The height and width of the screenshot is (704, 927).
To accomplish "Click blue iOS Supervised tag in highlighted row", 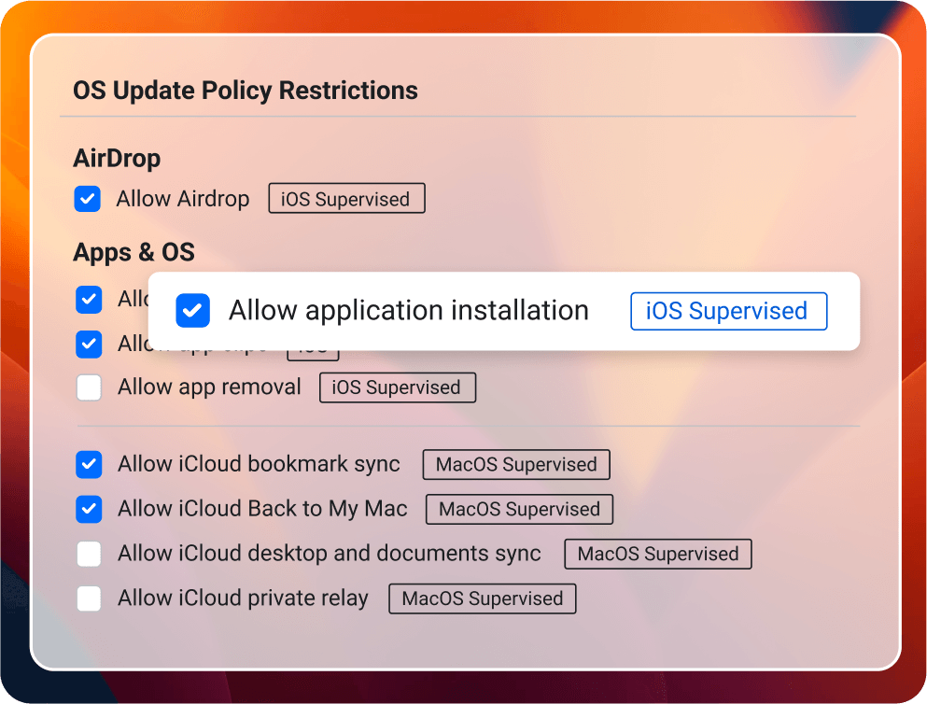I will point(728,311).
